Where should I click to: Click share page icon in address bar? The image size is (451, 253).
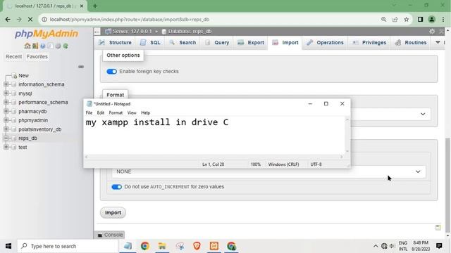[x=395, y=20]
